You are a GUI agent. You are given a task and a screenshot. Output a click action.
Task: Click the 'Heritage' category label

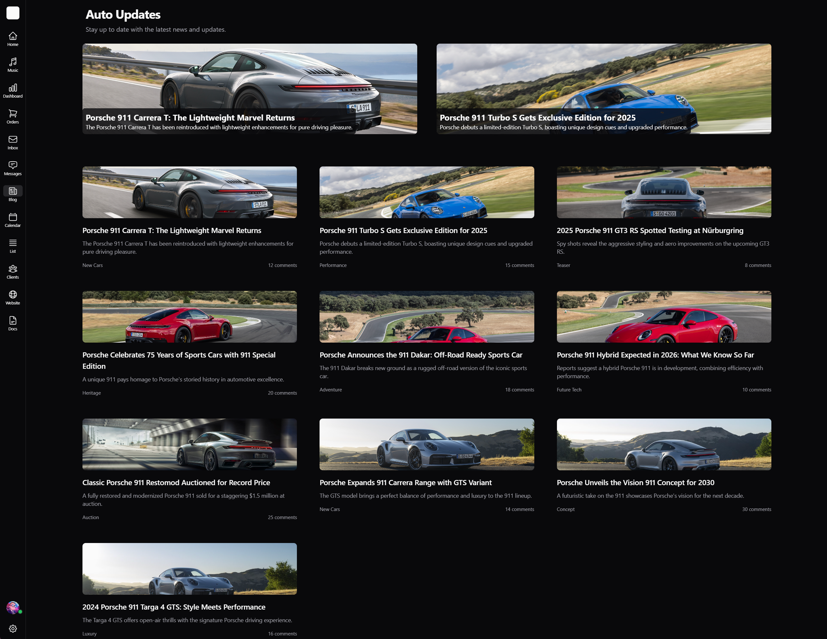[92, 393]
